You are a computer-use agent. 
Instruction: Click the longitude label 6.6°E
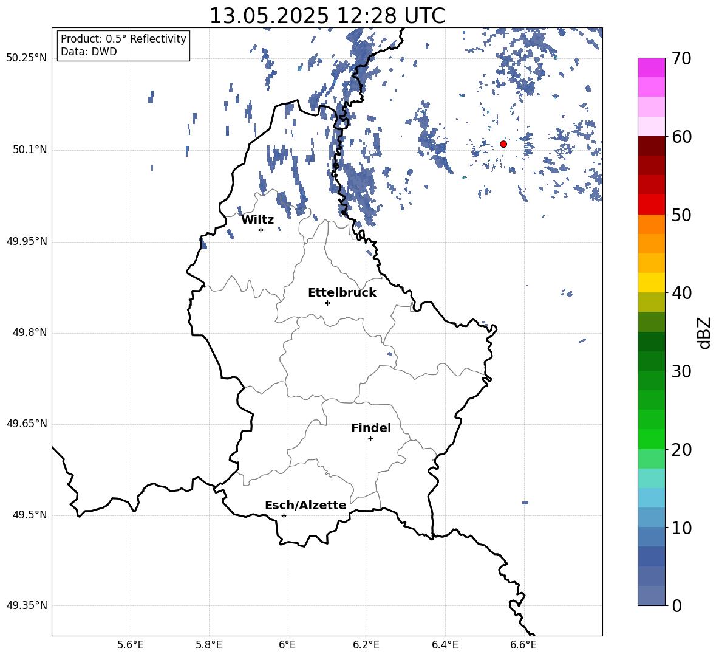(523, 645)
